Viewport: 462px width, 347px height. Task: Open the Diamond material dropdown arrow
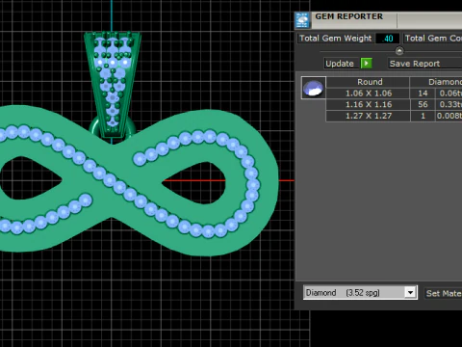coord(410,293)
